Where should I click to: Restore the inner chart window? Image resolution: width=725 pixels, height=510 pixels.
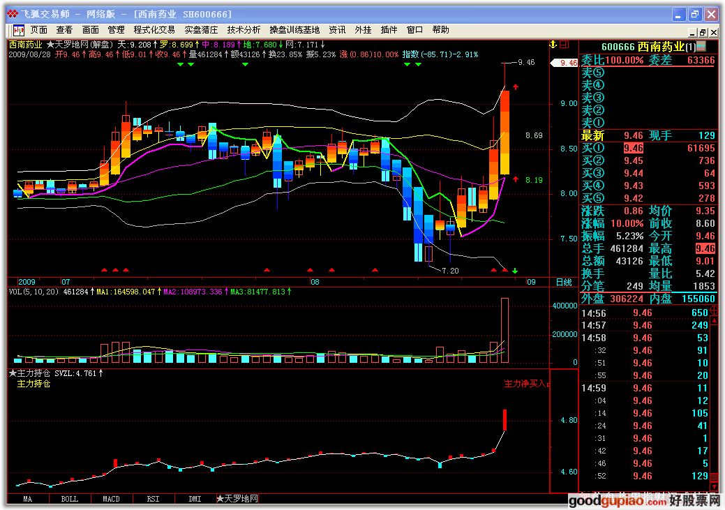pyautogui.click(x=703, y=32)
